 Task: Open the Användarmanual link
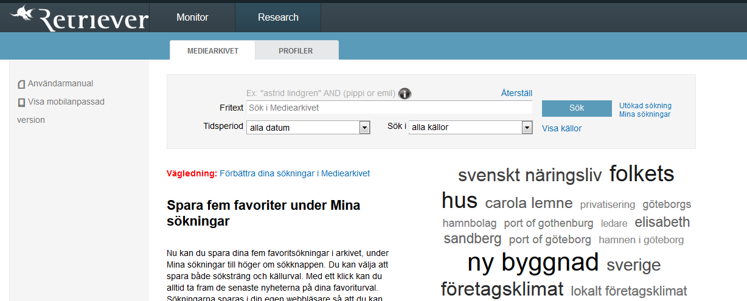60,83
